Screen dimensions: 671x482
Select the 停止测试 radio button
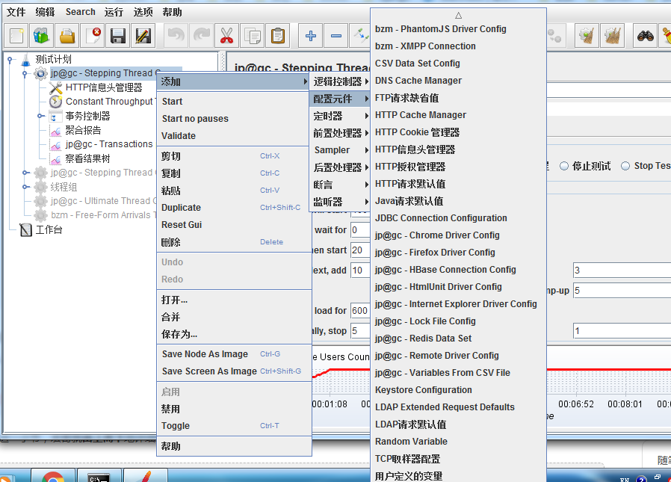point(564,166)
